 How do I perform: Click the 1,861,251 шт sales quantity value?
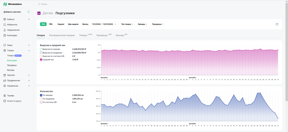(78, 99)
